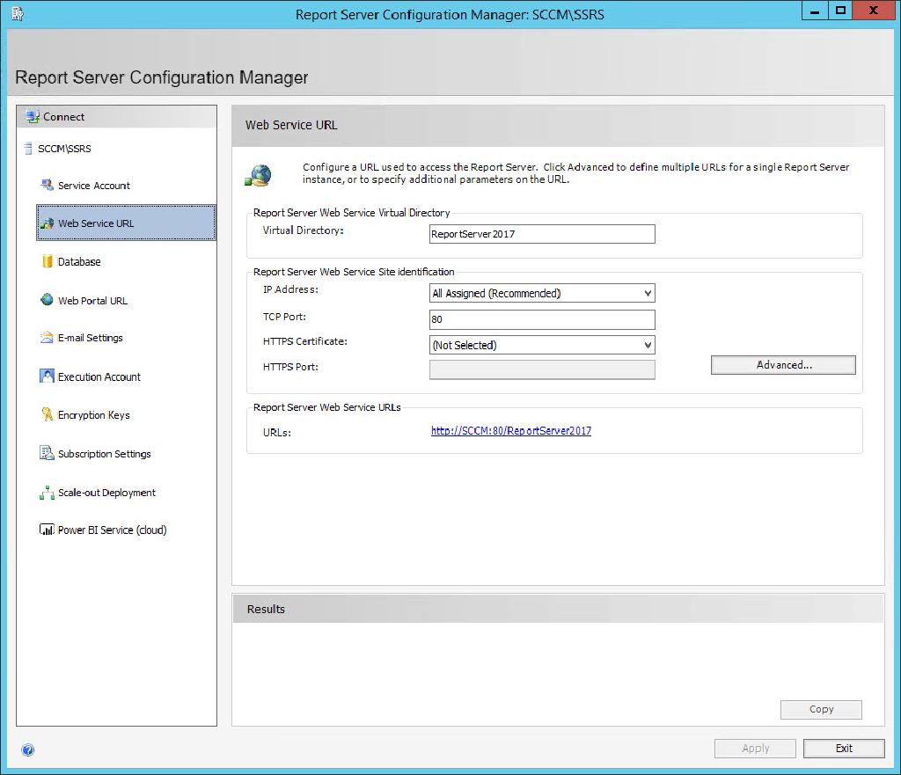
Task: Click the Subscription Settings icon
Action: [48, 453]
